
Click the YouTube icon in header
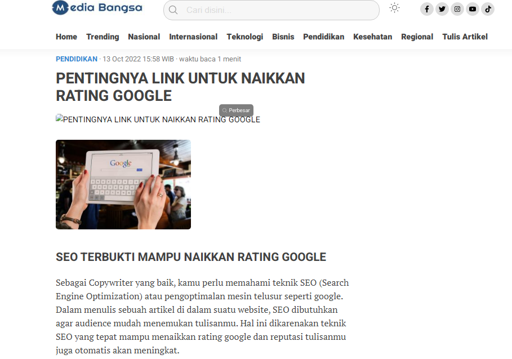click(x=473, y=9)
